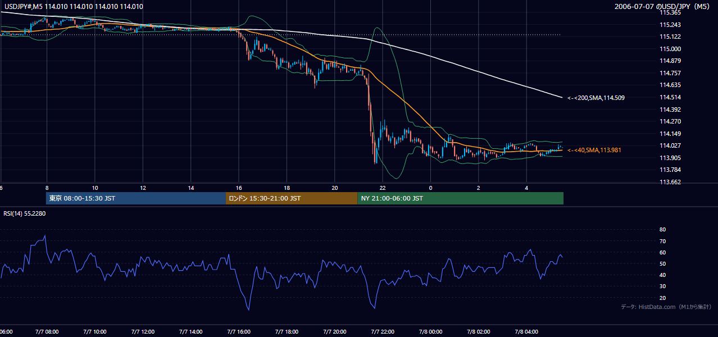Click the RSI(14) 55.2280 indicator label
The width and height of the screenshot is (718, 337).
tap(25, 213)
